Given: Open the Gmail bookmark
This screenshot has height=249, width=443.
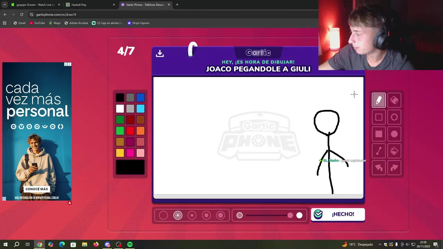Looking at the screenshot, I should pyautogui.click(x=19, y=23).
